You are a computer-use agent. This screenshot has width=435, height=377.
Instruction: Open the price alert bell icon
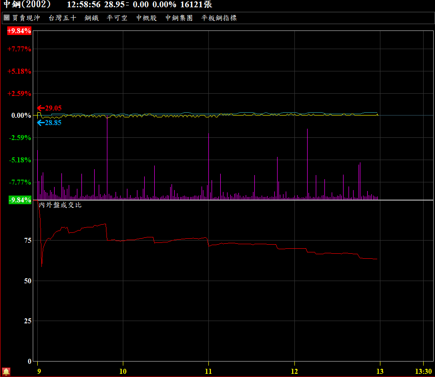(x=6, y=372)
